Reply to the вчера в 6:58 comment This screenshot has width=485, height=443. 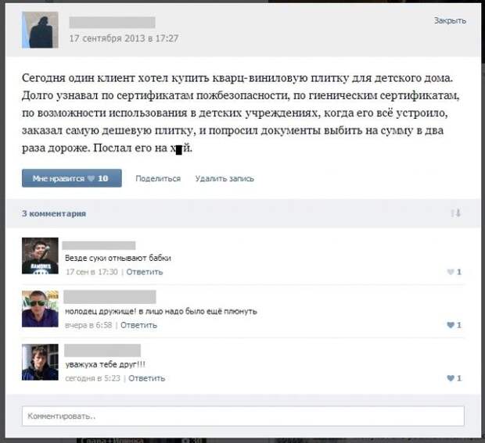click(x=138, y=325)
